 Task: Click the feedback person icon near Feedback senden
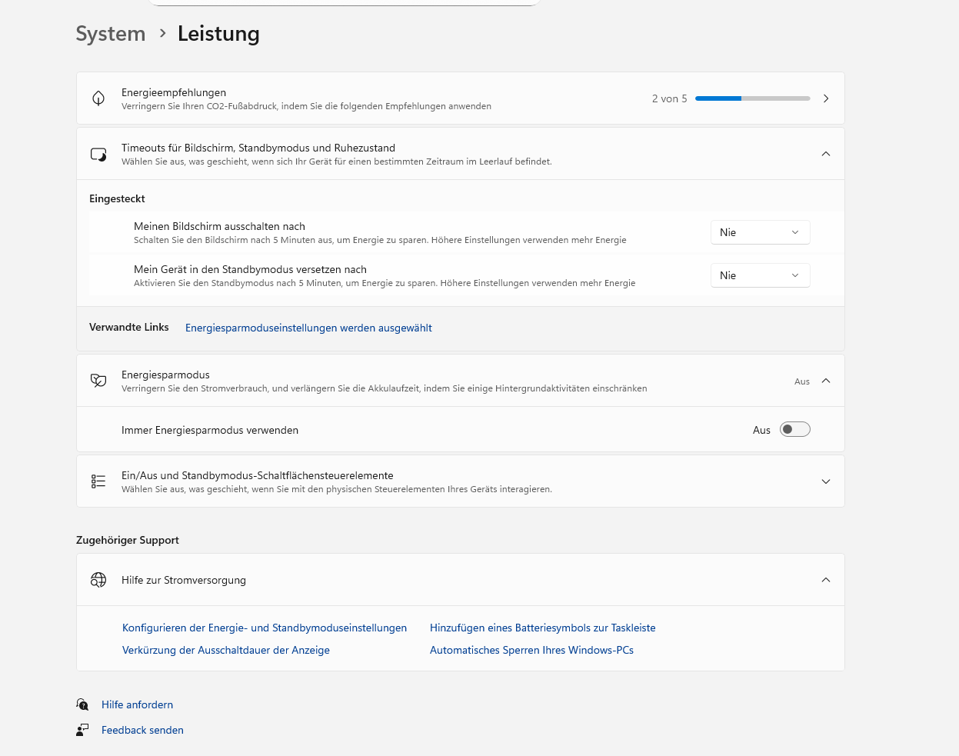pyautogui.click(x=82, y=730)
